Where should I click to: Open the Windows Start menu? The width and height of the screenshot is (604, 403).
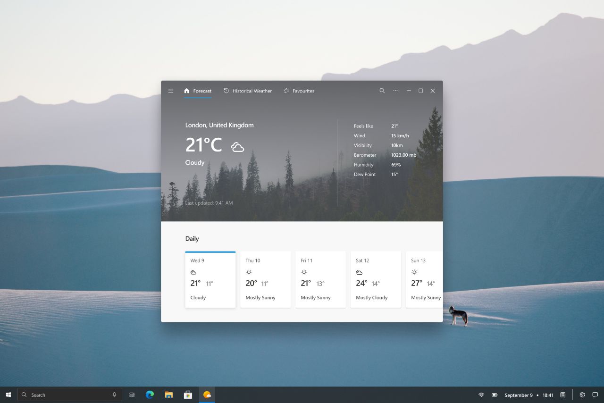[x=8, y=395]
